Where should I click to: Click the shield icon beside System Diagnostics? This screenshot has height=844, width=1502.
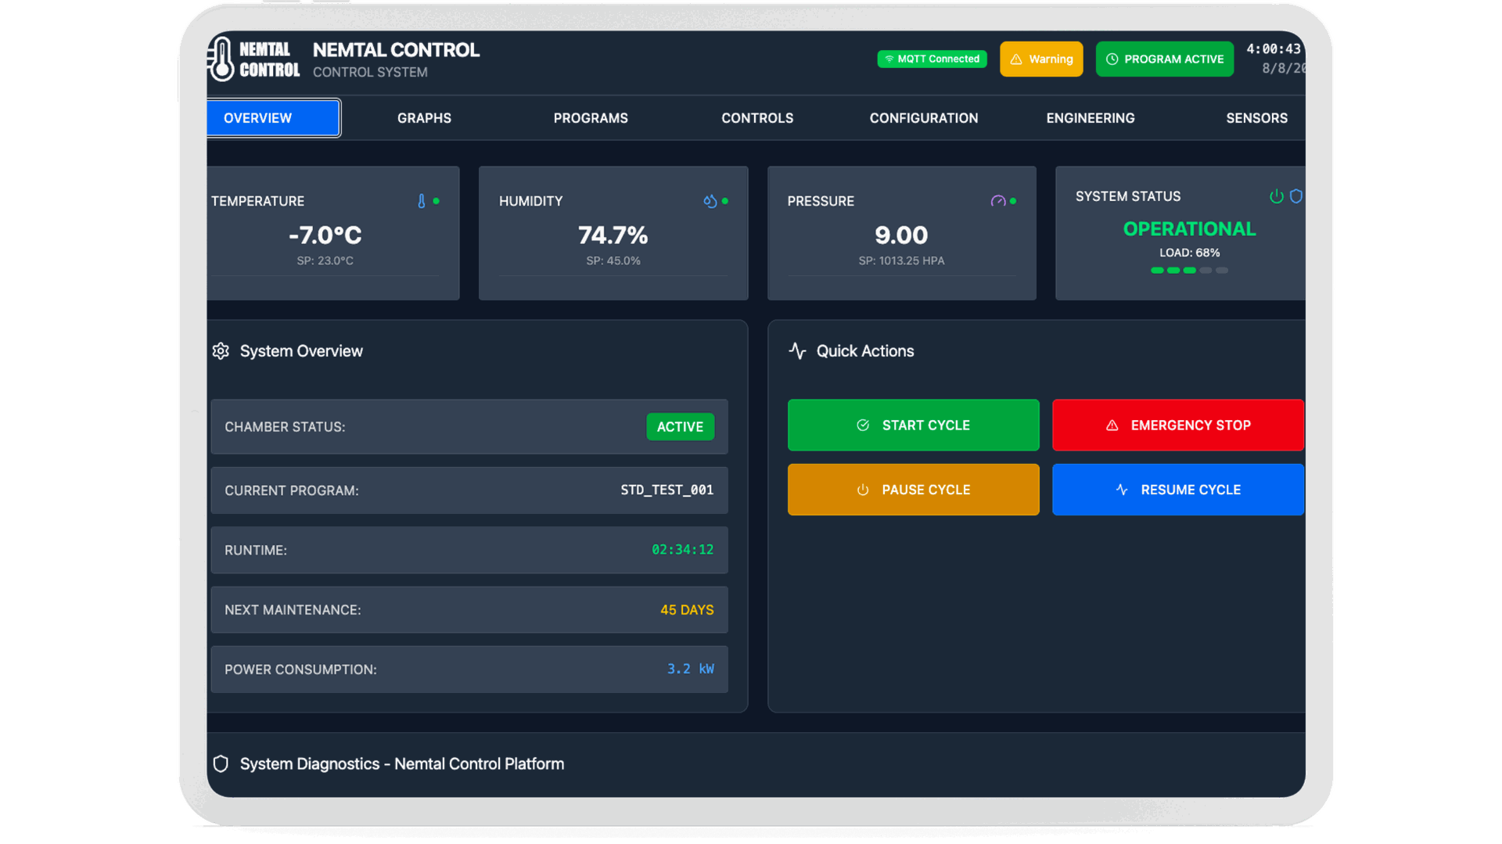coord(221,764)
